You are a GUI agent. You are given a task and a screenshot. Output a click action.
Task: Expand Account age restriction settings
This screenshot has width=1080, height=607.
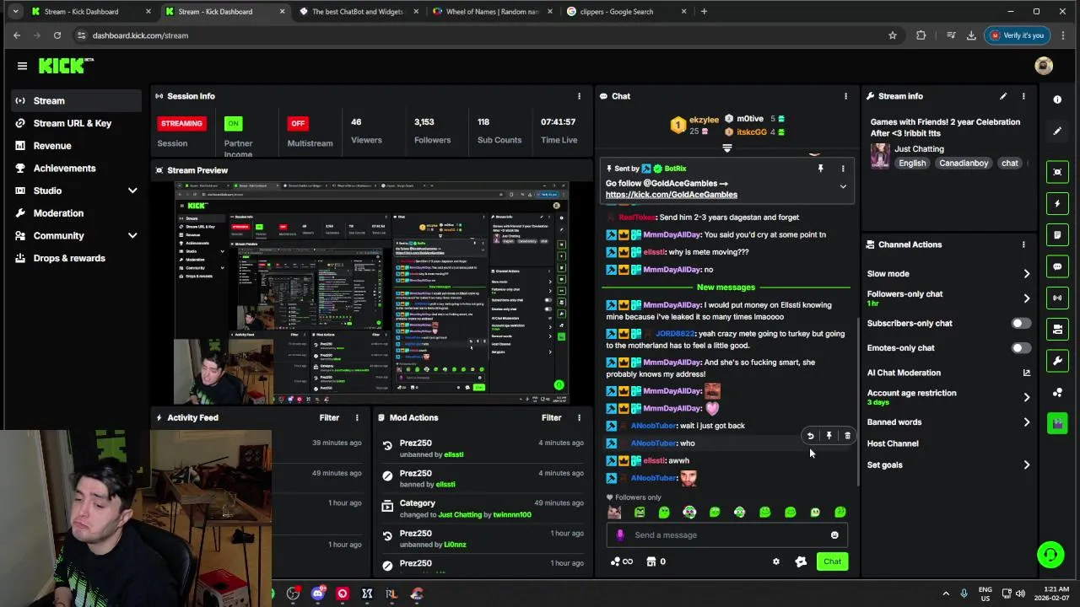tap(1026, 397)
